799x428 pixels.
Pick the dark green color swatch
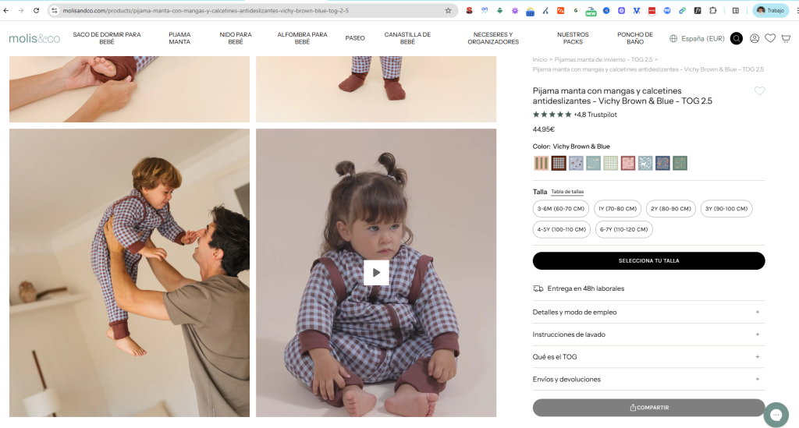pyautogui.click(x=680, y=163)
